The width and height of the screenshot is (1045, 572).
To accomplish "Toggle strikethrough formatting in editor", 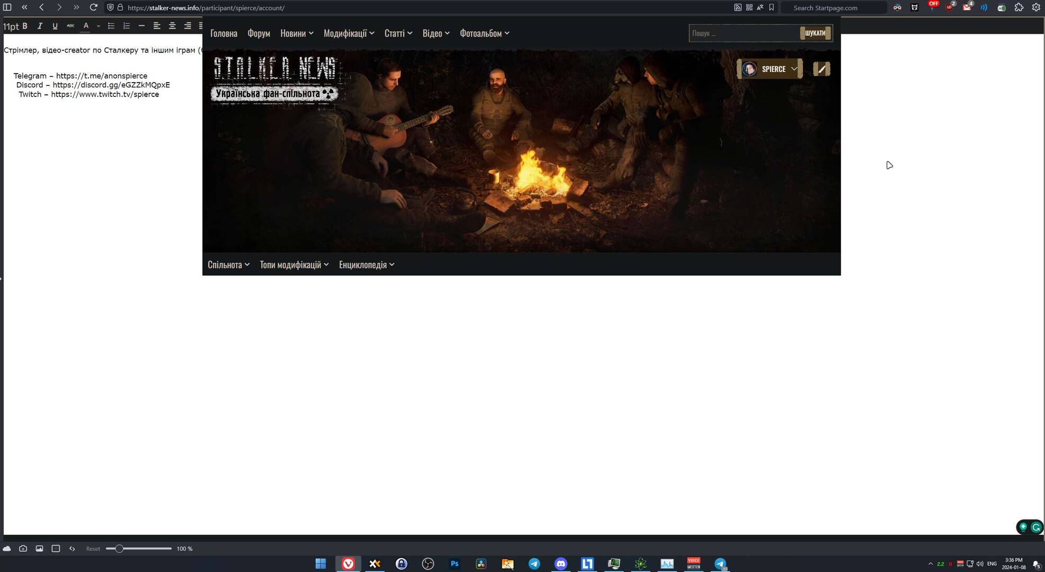I will (70, 26).
